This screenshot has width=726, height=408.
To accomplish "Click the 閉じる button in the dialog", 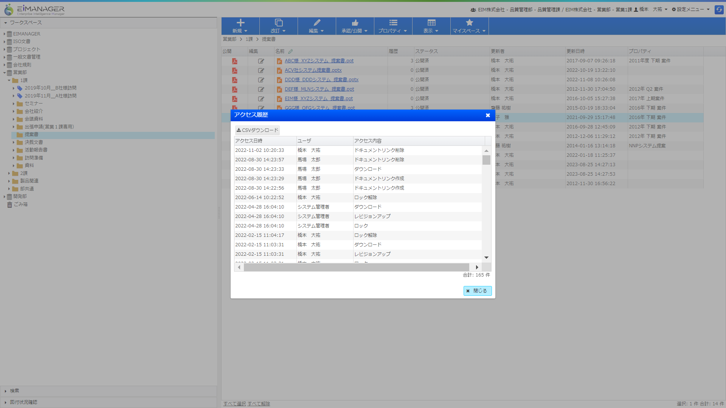I will click(477, 291).
